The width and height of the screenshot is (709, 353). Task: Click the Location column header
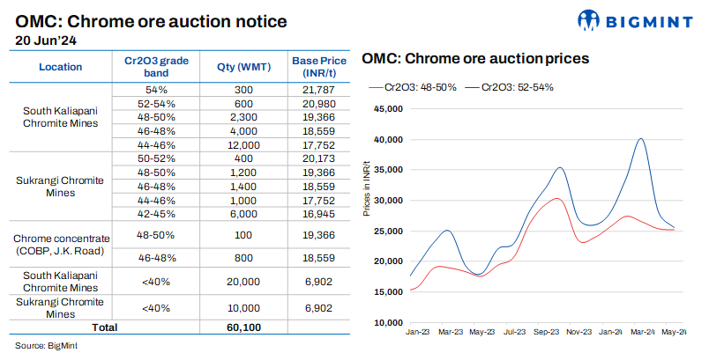(x=60, y=67)
